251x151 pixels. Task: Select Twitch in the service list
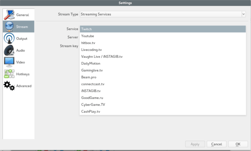163,29
